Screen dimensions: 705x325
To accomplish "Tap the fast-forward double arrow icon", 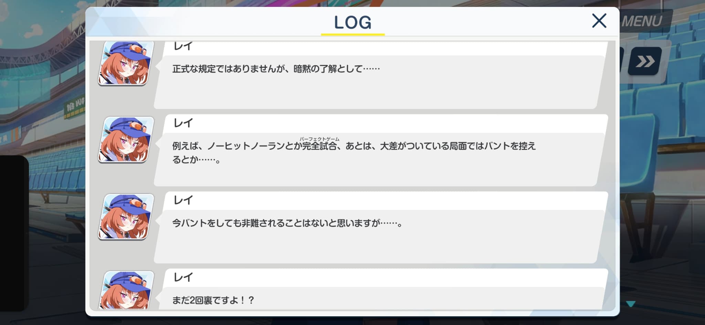I will coord(645,61).
